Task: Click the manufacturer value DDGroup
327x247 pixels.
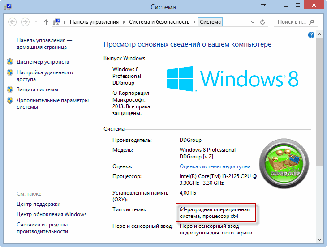Action: click(191, 140)
